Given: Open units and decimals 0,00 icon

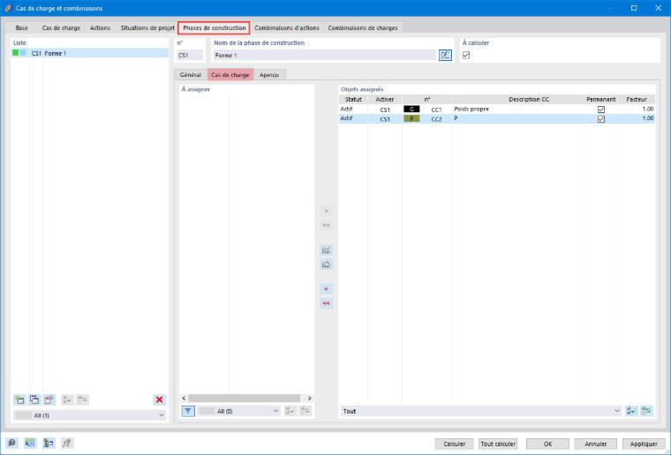Looking at the screenshot, I should 30,443.
